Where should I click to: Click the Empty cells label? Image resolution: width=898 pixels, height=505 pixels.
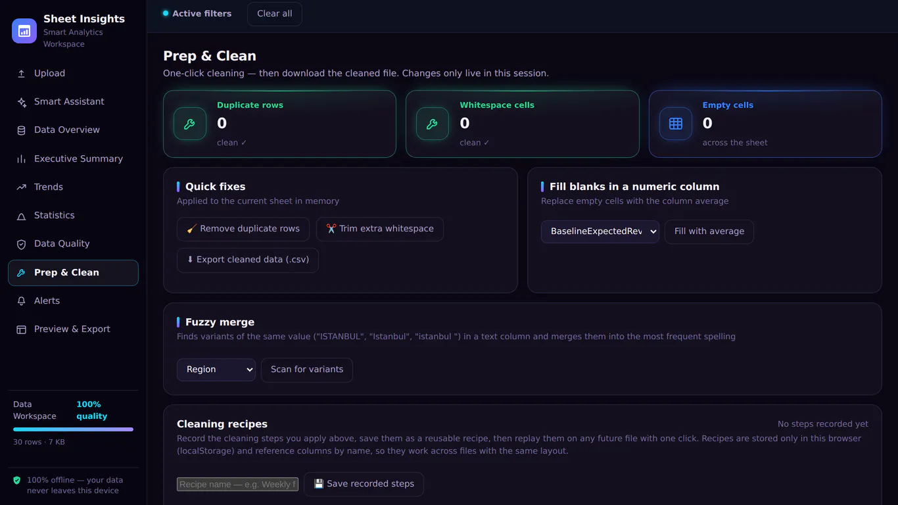728,105
